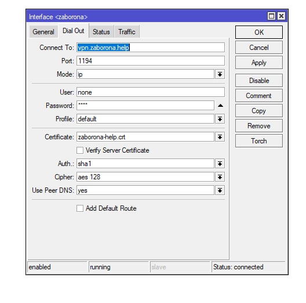
Task: Click the Cipher value aes 128
Action: tap(145, 177)
